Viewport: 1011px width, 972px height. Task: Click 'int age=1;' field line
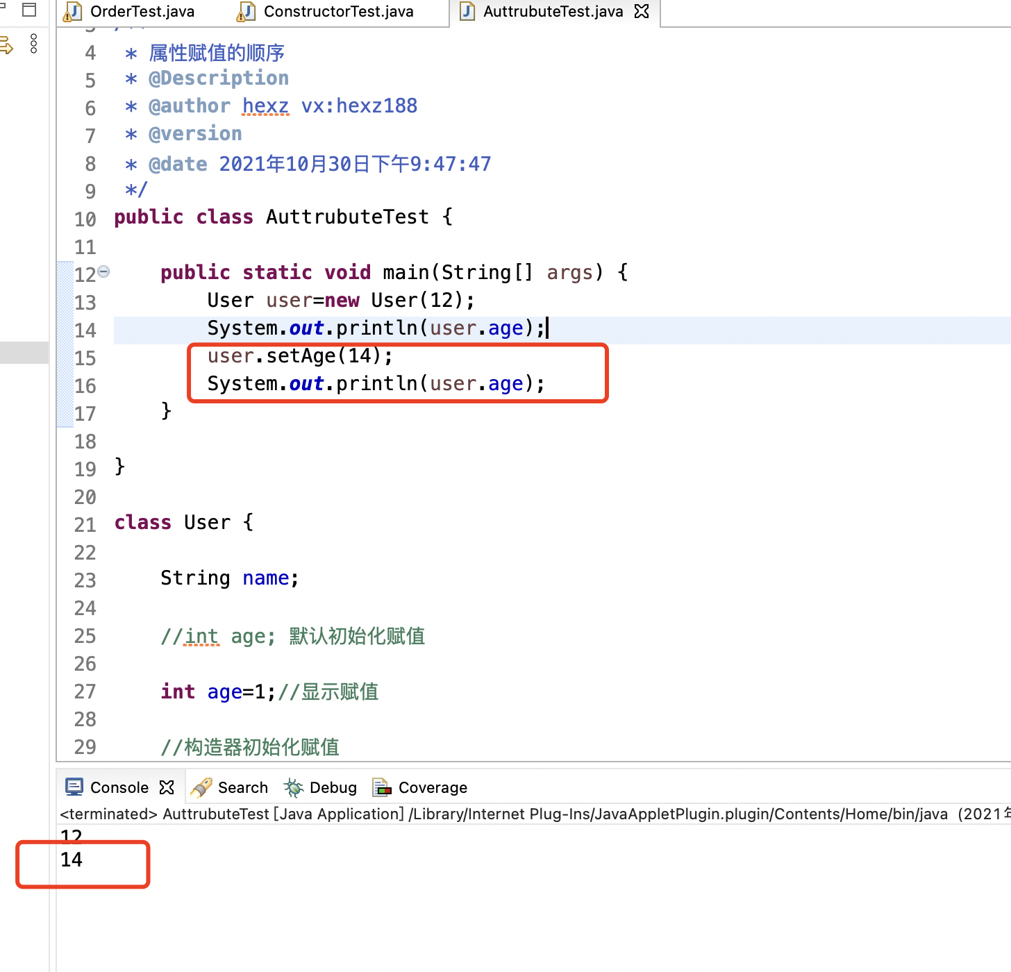(218, 692)
